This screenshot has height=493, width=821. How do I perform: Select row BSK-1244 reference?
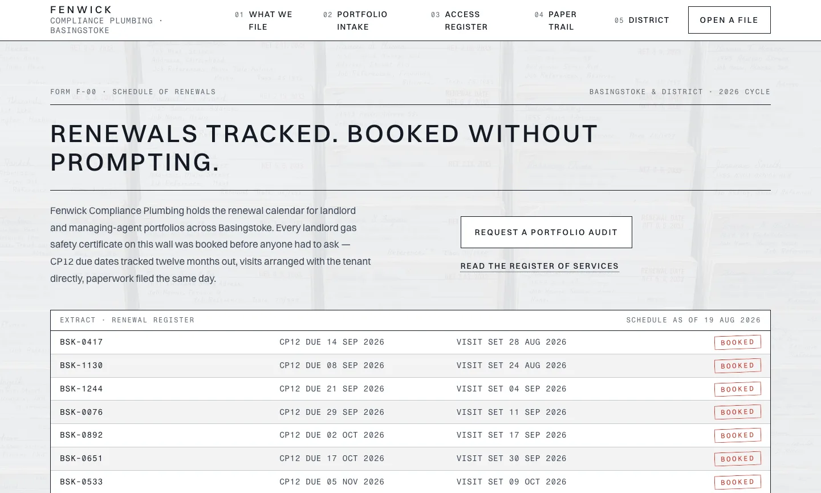click(x=82, y=389)
